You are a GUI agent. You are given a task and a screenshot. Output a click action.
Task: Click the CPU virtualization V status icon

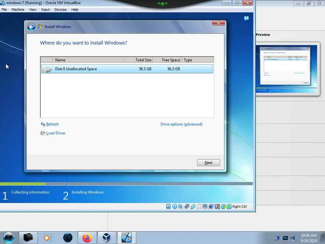217,207
